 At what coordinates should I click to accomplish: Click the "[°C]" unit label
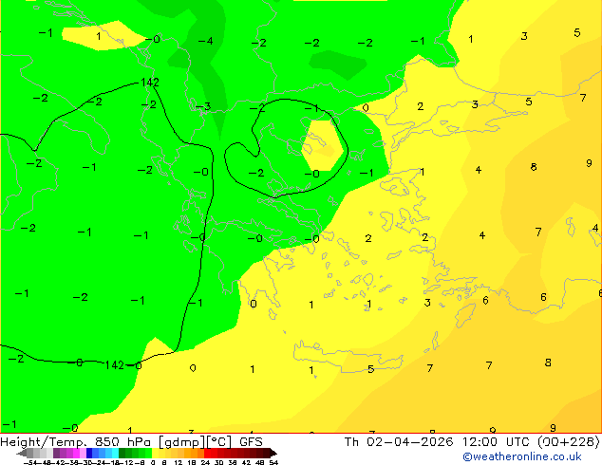point(219,442)
